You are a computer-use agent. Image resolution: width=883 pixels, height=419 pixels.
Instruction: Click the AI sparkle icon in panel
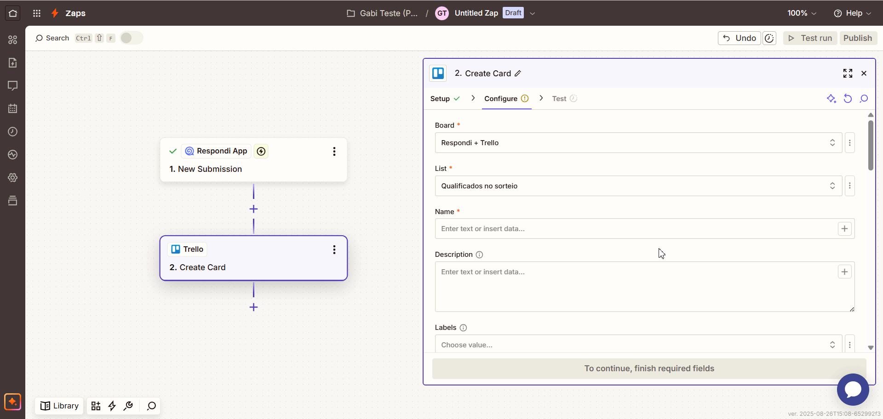coord(831,99)
